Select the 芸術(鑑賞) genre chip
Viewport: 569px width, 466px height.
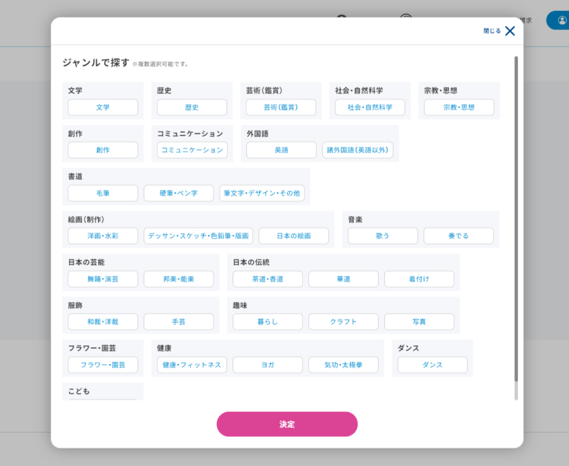[x=281, y=107]
